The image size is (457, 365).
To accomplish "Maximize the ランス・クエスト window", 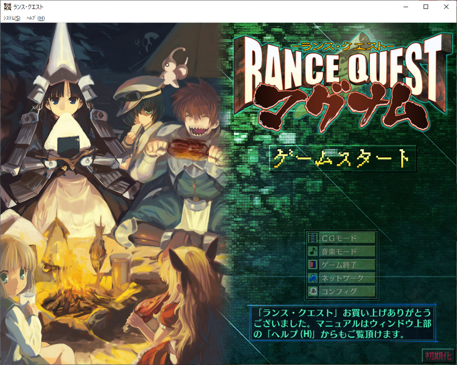I will pyautogui.click(x=426, y=7).
